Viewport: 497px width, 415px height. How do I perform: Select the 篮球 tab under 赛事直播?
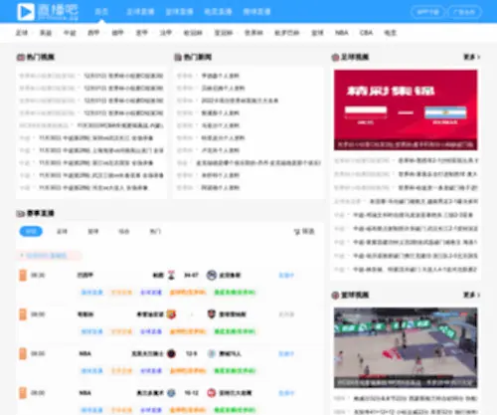[93, 231]
